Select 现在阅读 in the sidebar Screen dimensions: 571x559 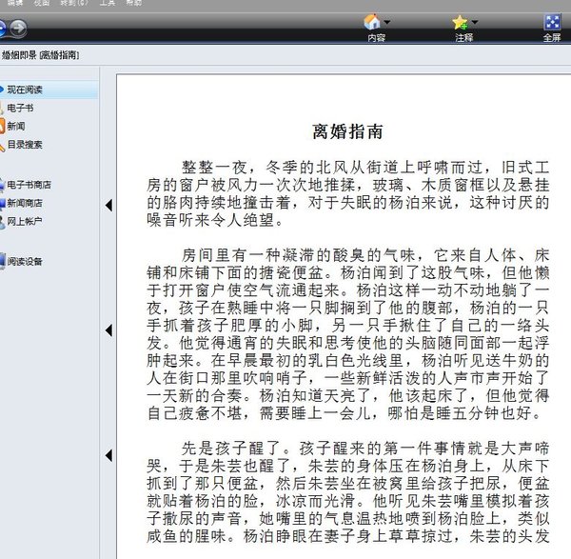(49, 90)
